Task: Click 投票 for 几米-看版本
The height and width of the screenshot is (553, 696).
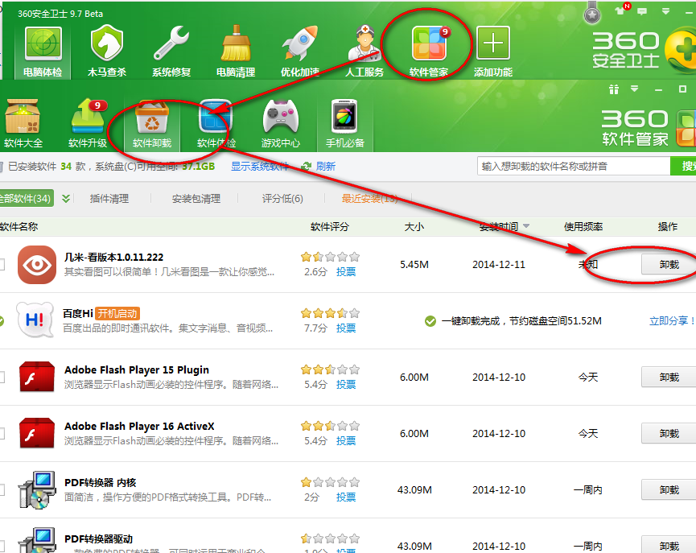Action: tap(346, 272)
